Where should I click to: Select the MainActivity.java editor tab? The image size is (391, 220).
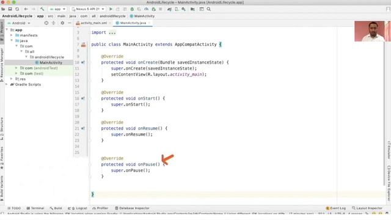pyautogui.click(x=133, y=23)
